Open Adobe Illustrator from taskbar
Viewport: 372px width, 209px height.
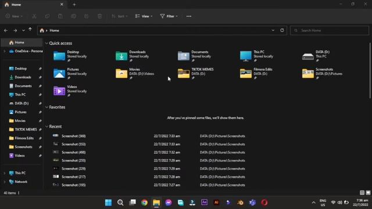click(216, 203)
